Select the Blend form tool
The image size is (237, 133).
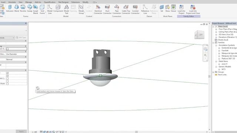[17, 8]
